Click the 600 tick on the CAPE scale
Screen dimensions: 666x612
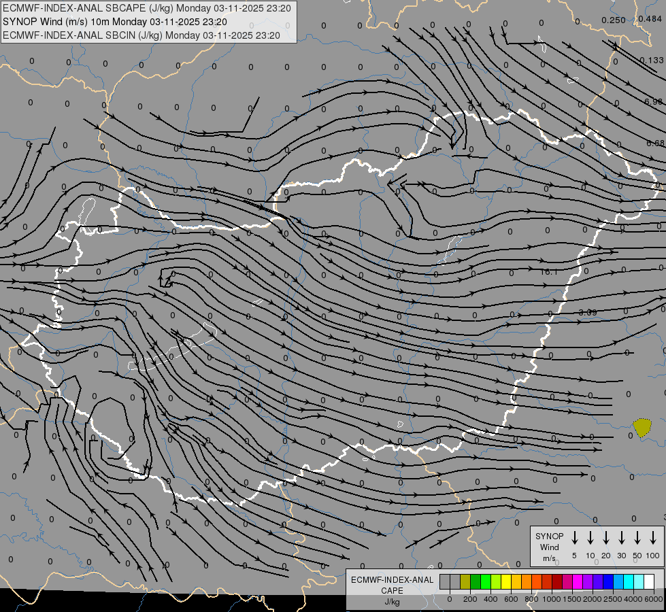click(x=511, y=599)
